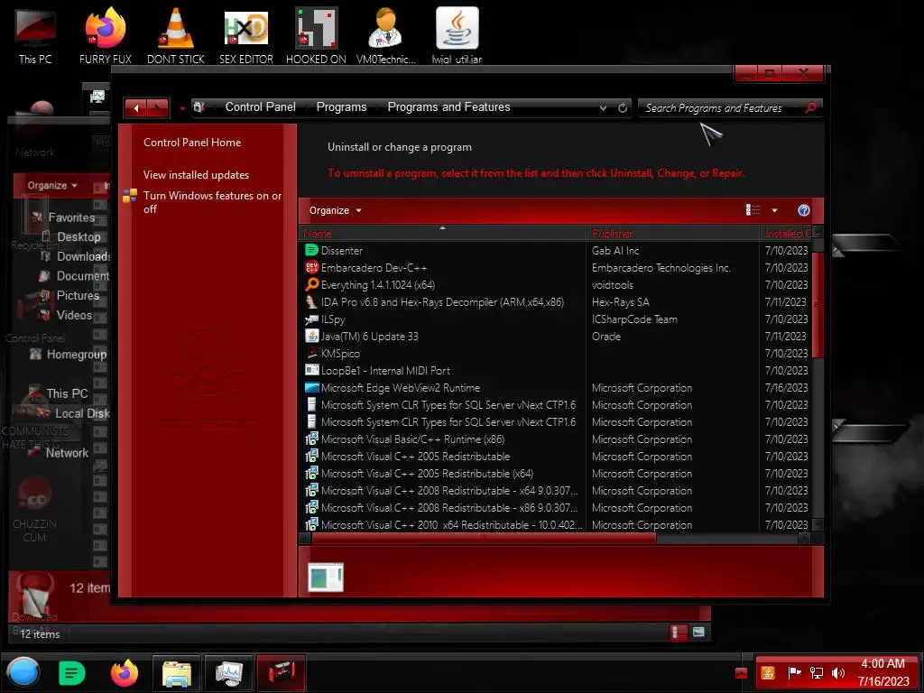The image size is (924, 693).
Task: Open the red Control Panel taskbar button
Action: click(x=282, y=673)
